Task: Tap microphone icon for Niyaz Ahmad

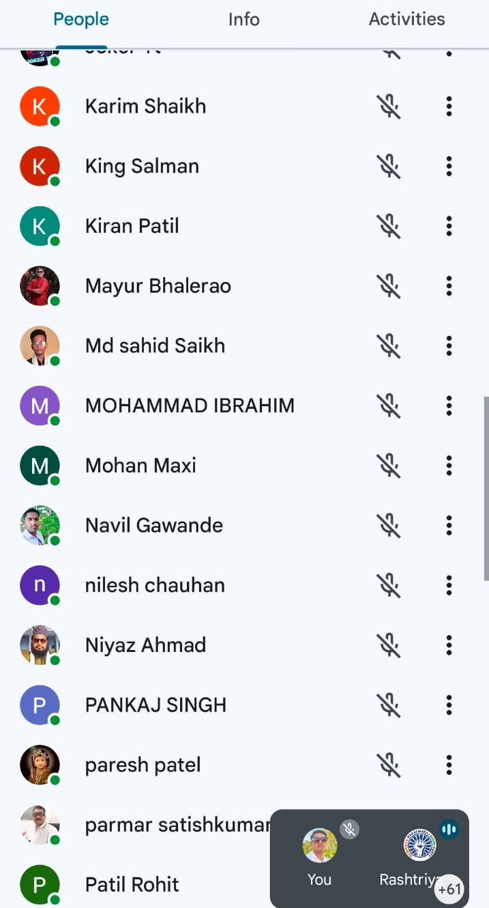Action: click(x=389, y=645)
